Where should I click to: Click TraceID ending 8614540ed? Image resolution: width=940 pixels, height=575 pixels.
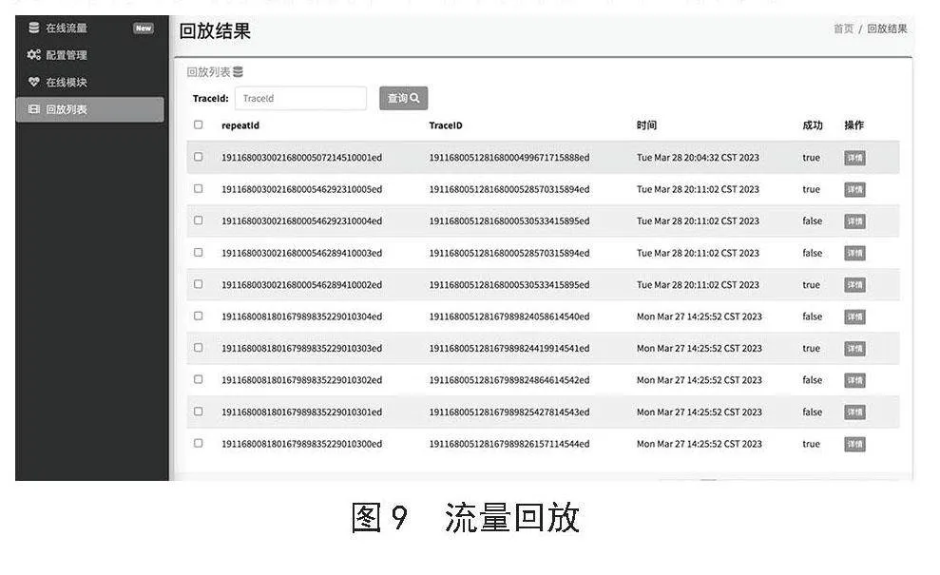[x=508, y=316]
